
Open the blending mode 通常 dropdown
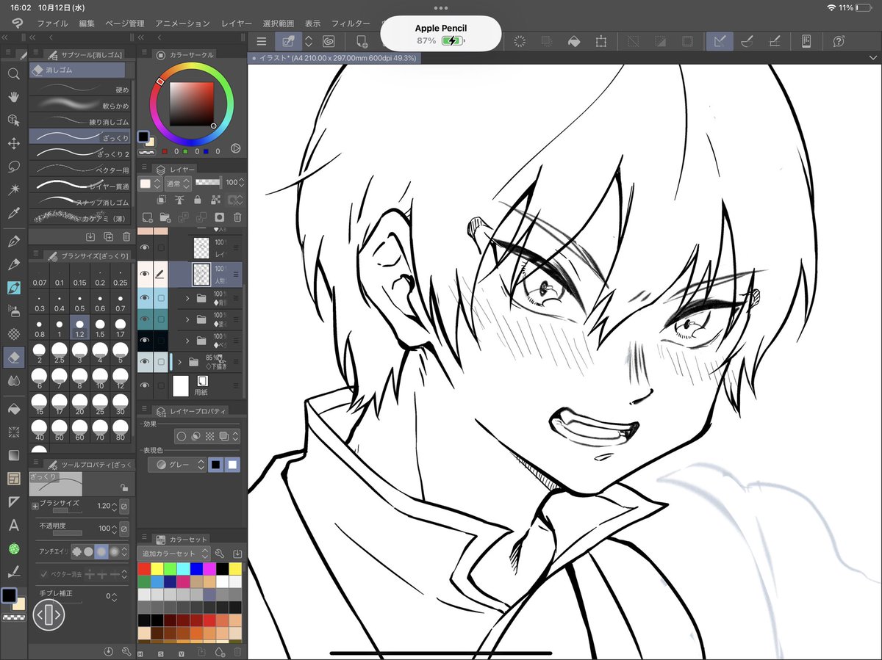coord(179,182)
